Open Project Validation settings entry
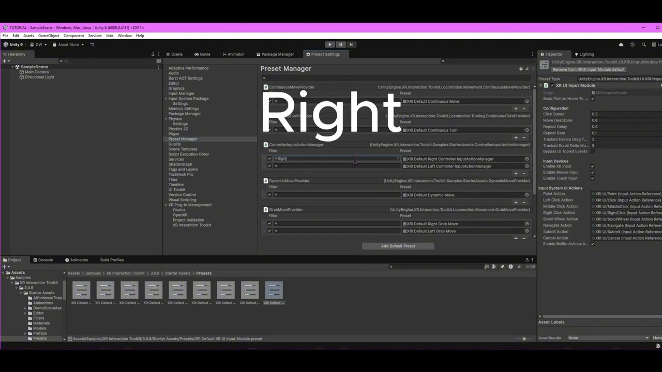Viewport: 662px width, 372px height. click(188, 220)
